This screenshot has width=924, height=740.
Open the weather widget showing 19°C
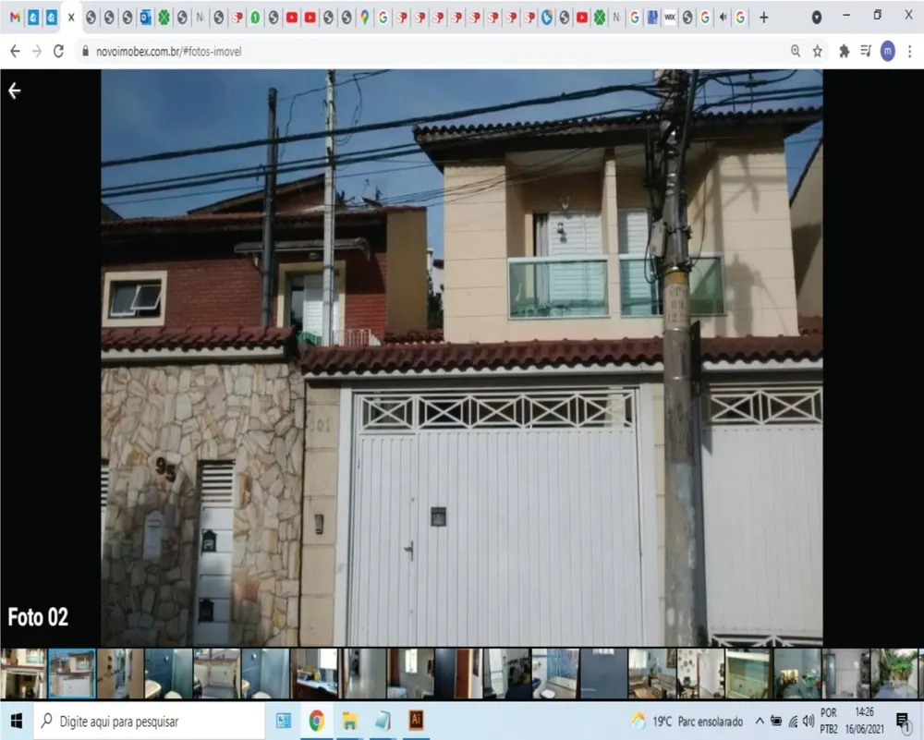(x=687, y=722)
